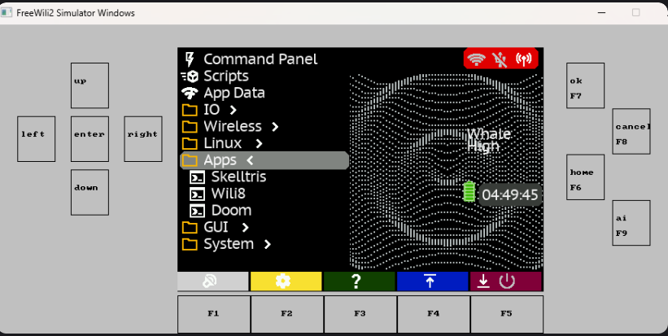Screen dimensions: 668x336
Task: Click the green question mark help key
Action: pyautogui.click(x=359, y=281)
